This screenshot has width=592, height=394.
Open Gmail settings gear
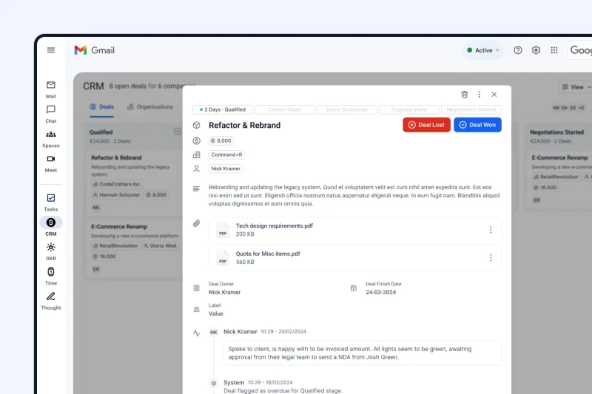click(x=536, y=50)
